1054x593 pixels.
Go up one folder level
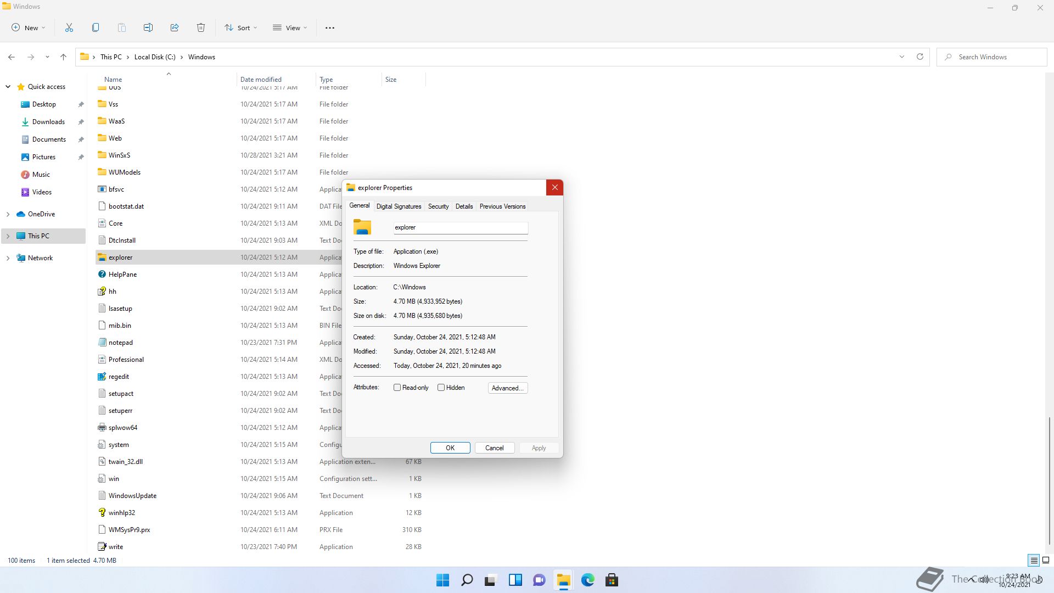click(63, 57)
